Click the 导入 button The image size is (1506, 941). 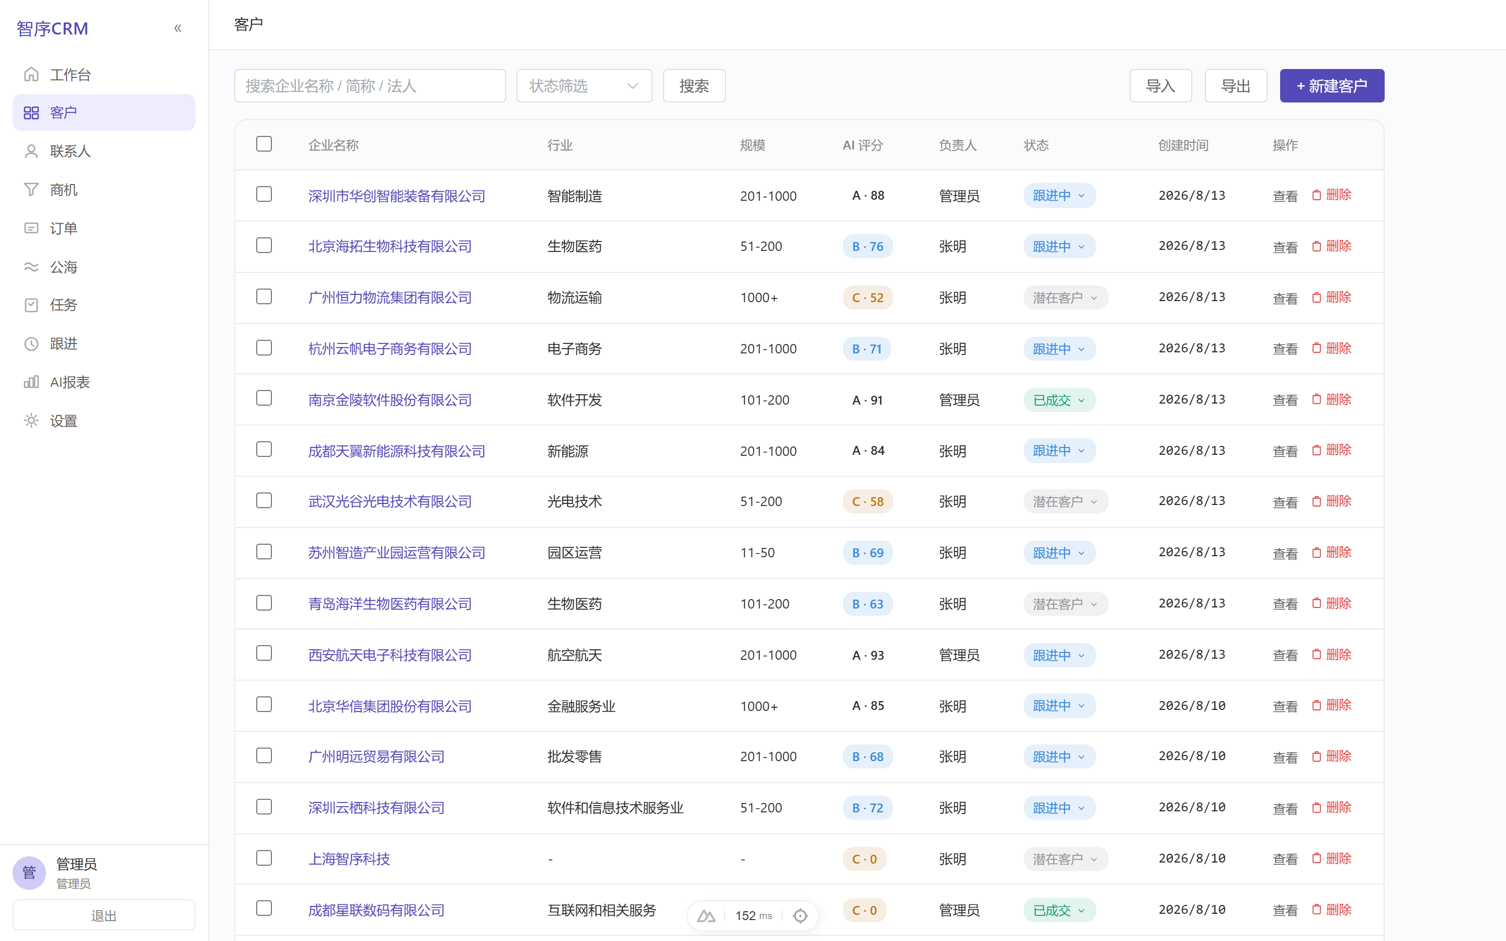point(1160,86)
